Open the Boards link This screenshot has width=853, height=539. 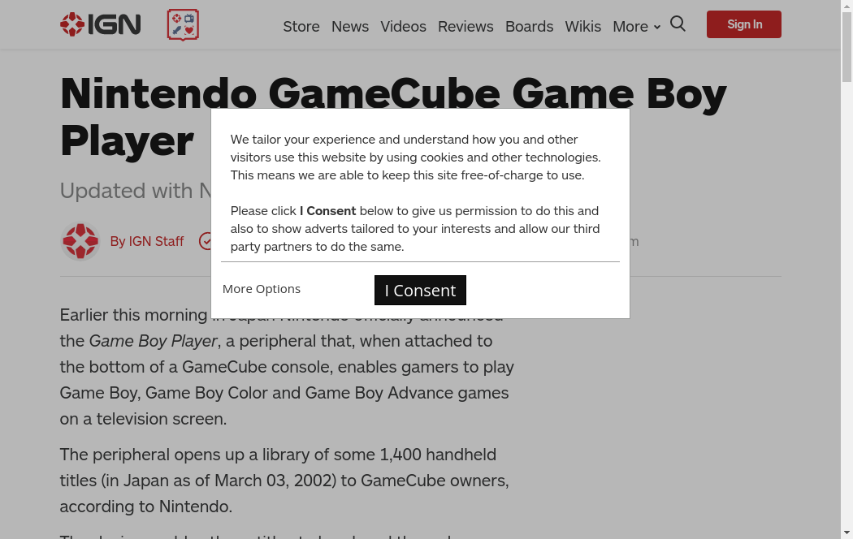(x=529, y=27)
